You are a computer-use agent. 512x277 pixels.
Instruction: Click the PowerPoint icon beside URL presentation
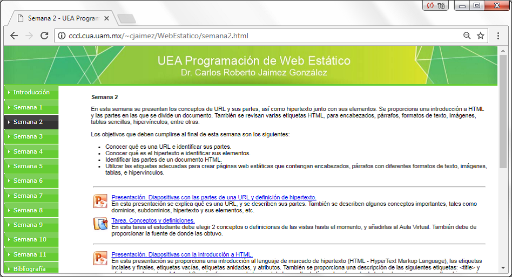click(100, 202)
